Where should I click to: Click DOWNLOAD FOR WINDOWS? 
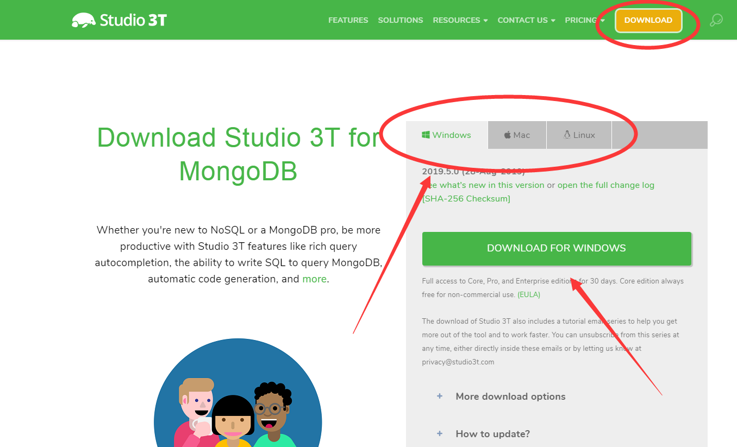click(x=557, y=248)
